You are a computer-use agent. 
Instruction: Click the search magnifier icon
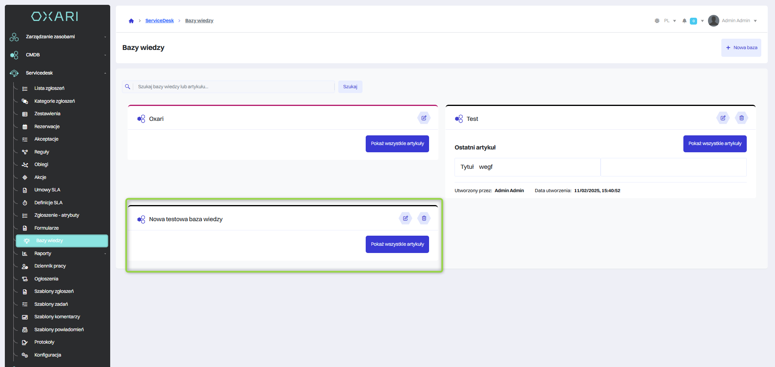tap(128, 87)
